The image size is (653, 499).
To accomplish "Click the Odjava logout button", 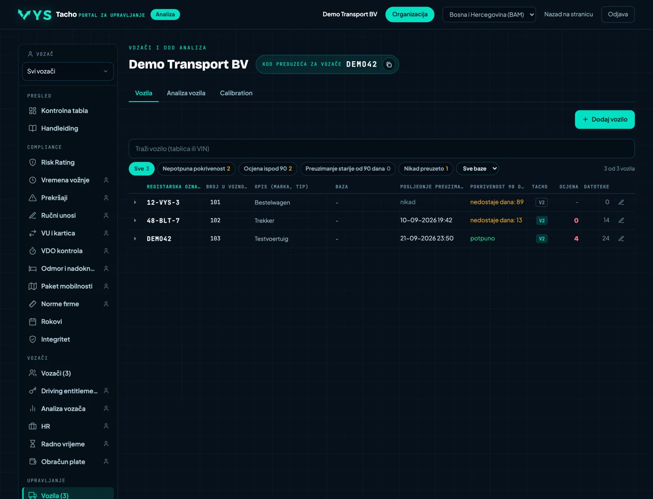I will 618,14.
